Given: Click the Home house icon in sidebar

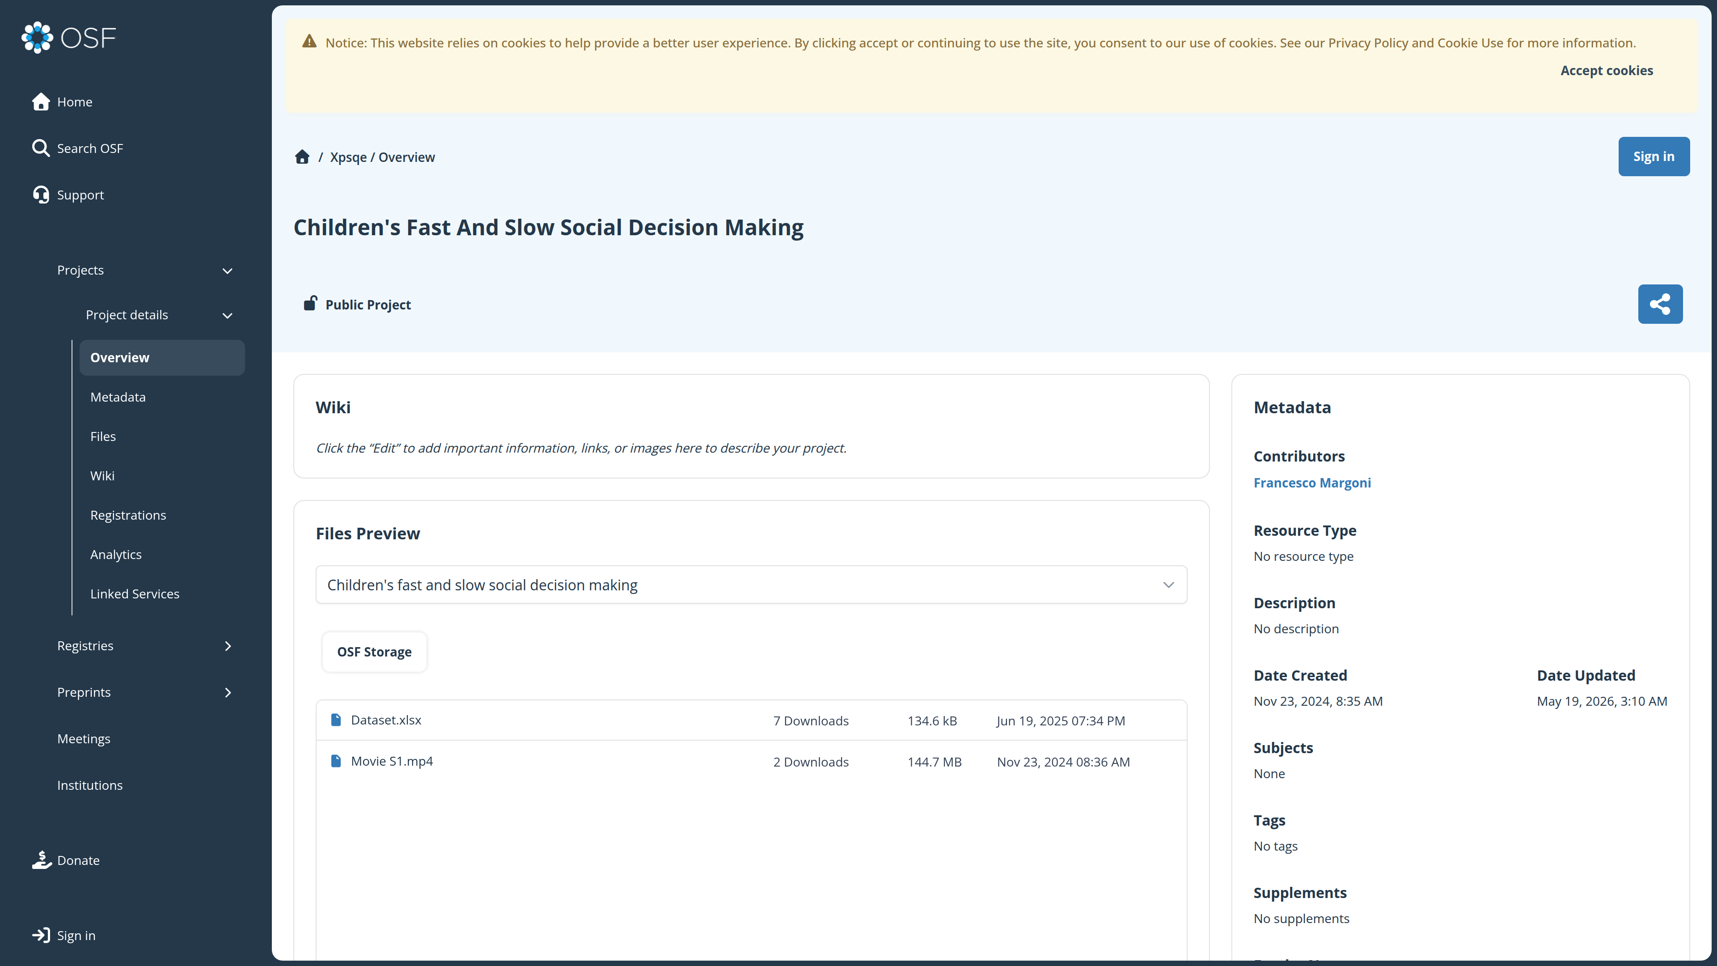Looking at the screenshot, I should 41,102.
